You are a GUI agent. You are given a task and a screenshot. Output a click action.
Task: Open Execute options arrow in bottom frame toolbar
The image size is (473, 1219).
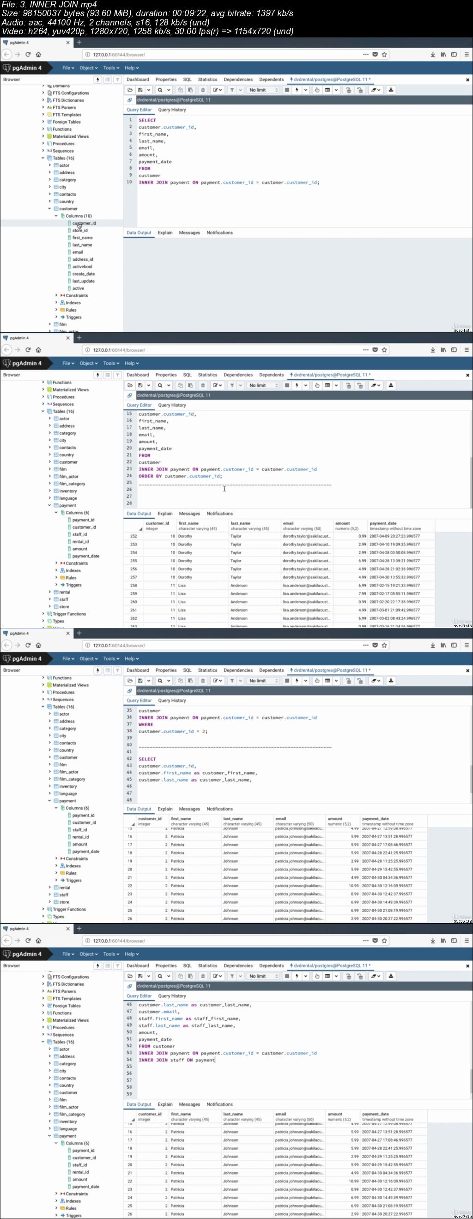(x=306, y=976)
